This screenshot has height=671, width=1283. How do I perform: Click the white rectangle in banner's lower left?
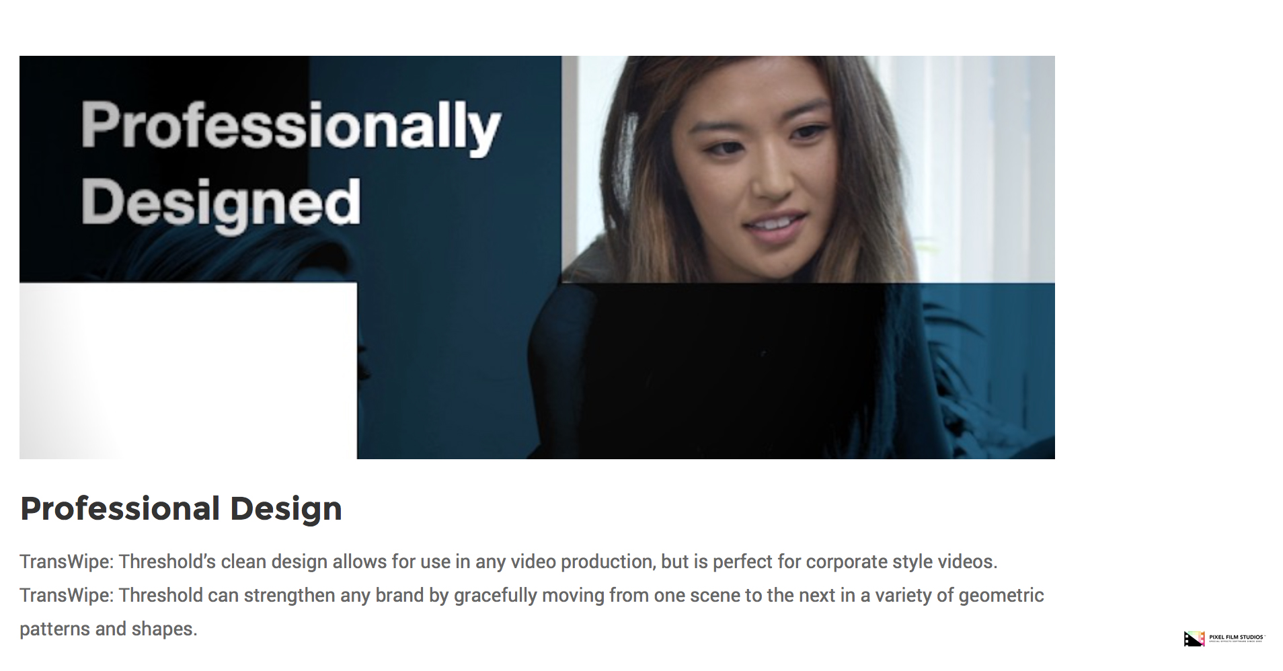coord(188,371)
